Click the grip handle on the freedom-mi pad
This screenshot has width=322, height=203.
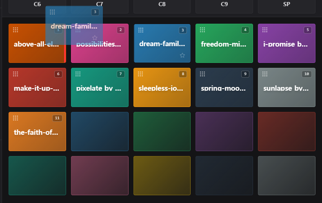202,30
